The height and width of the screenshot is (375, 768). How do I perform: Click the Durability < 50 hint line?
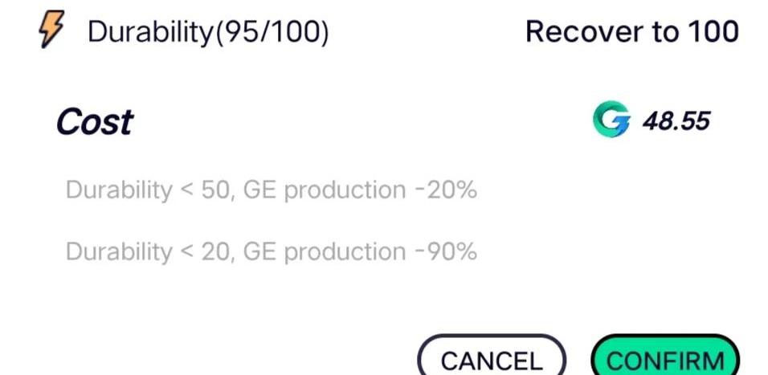point(271,190)
